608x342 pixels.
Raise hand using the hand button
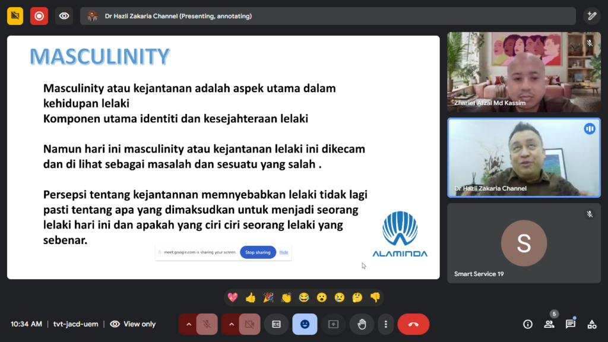pyautogui.click(x=362, y=324)
